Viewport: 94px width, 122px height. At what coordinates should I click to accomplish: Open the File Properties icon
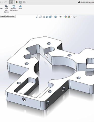coord(21,2)
